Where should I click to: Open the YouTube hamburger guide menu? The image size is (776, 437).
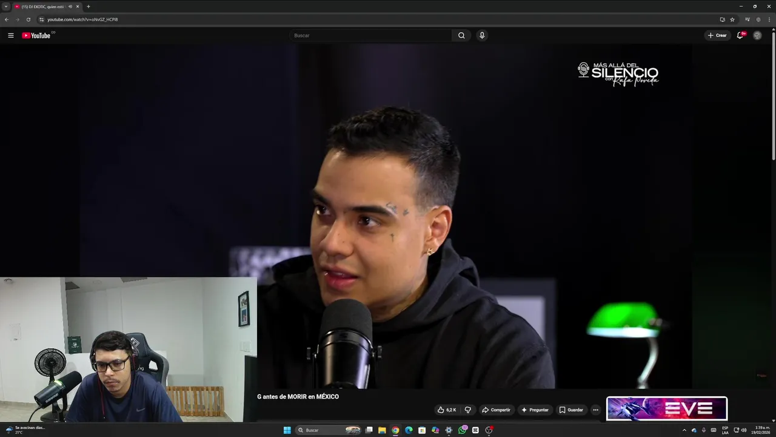tap(10, 35)
